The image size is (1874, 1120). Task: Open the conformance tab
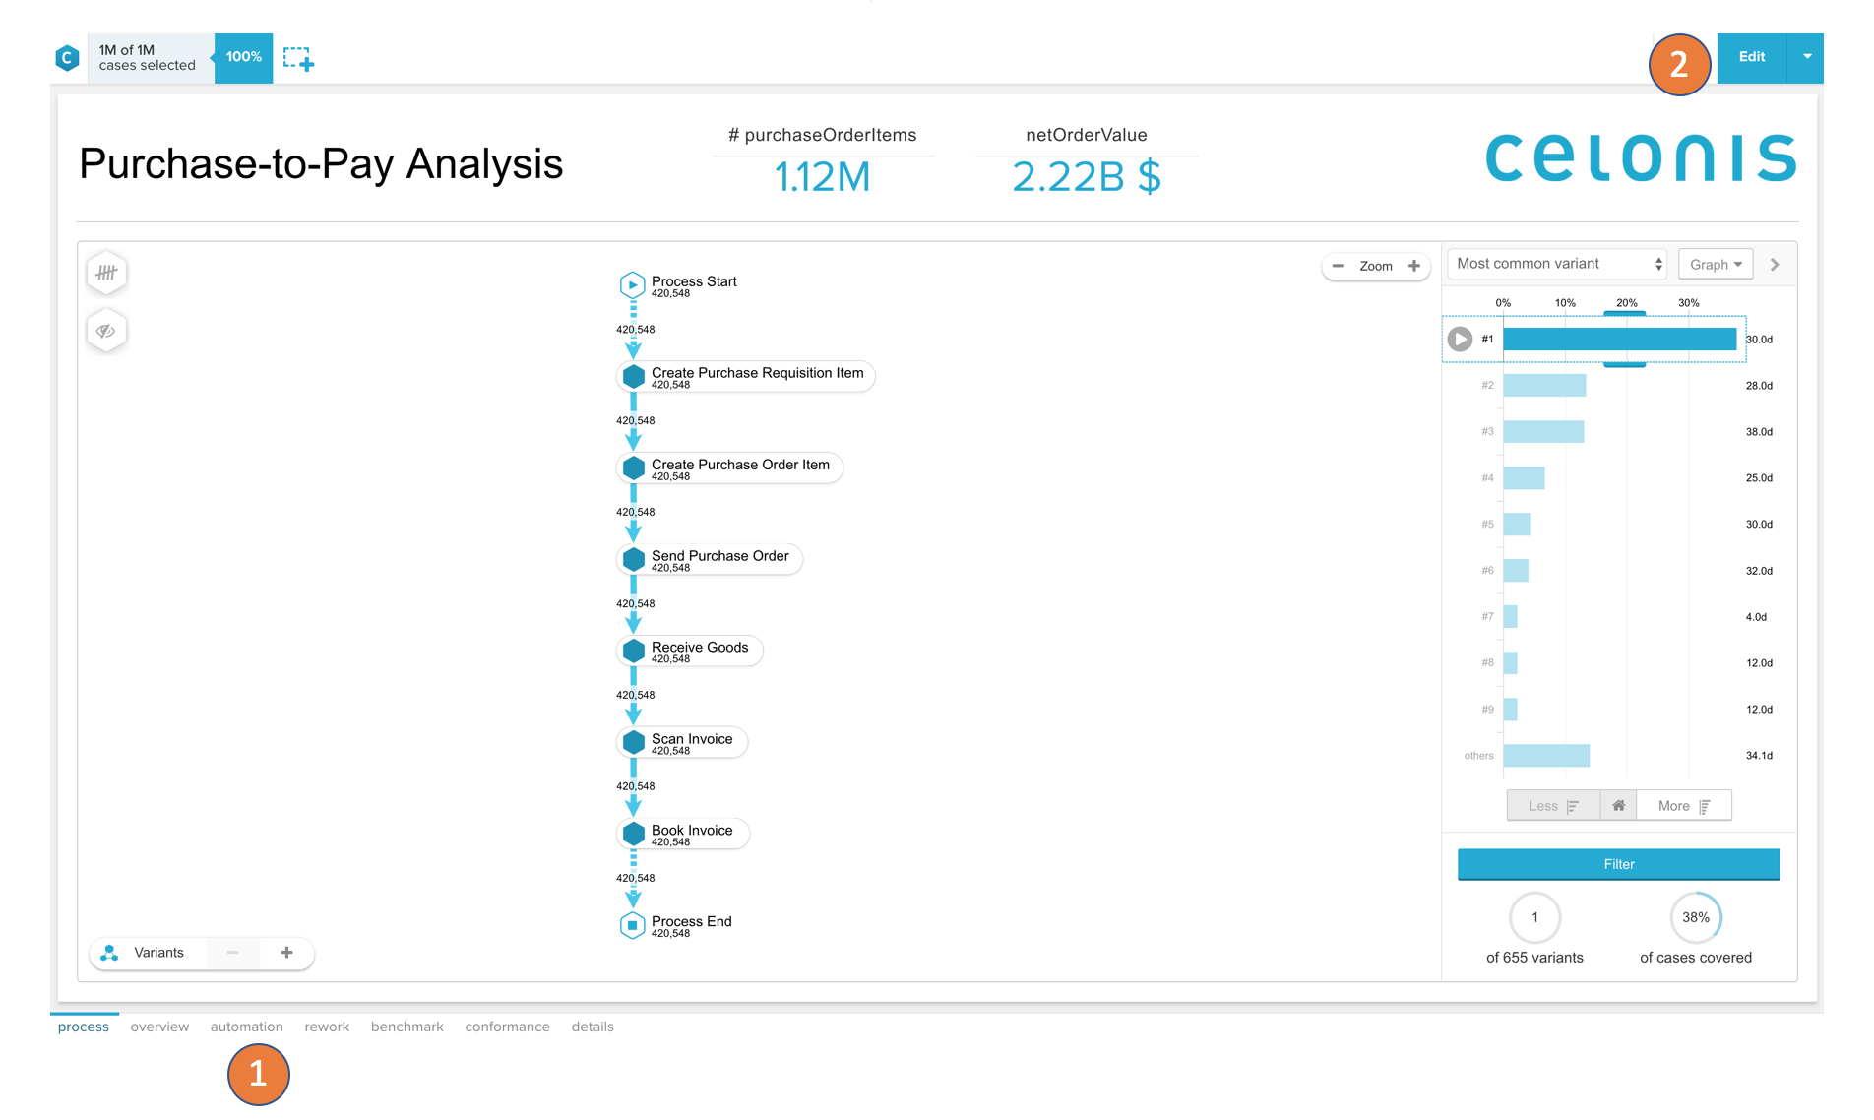(507, 1027)
